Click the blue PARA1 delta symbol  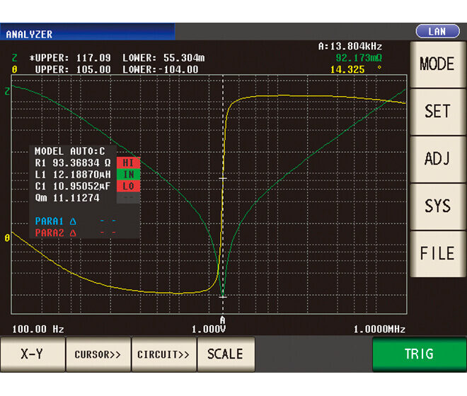click(73, 221)
